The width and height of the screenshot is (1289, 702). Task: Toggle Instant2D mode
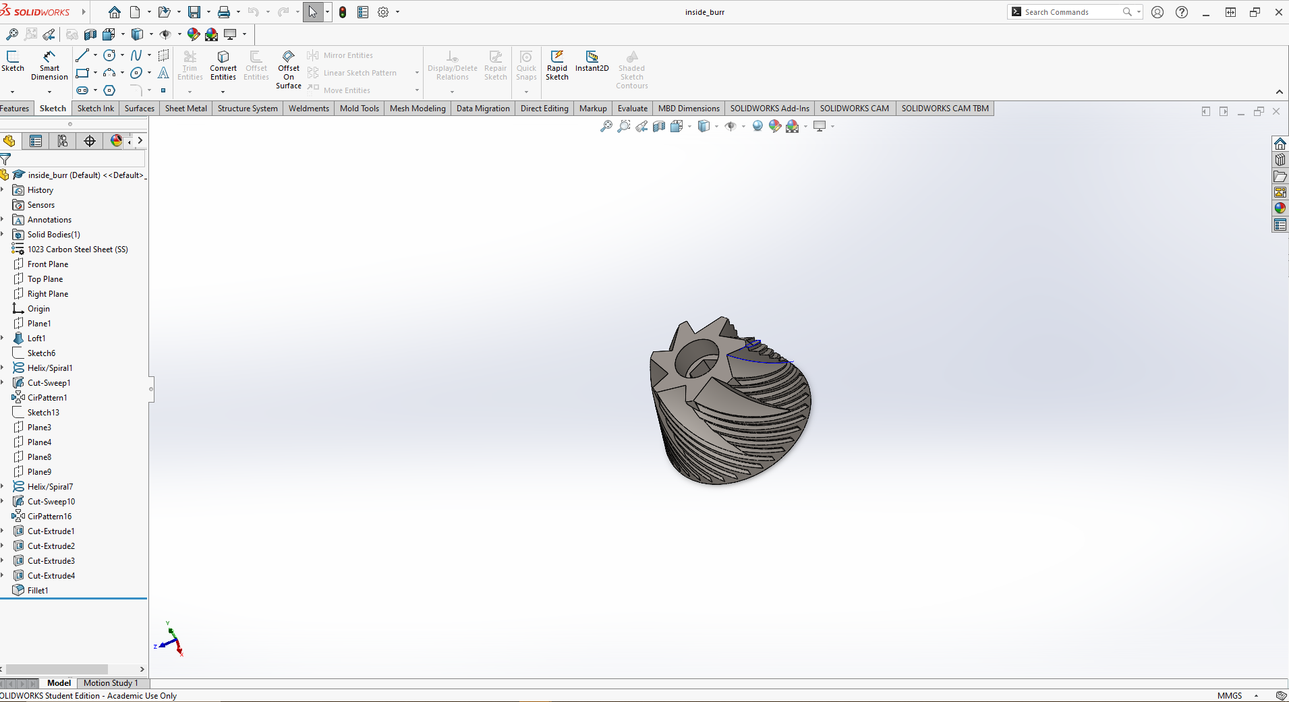click(592, 61)
